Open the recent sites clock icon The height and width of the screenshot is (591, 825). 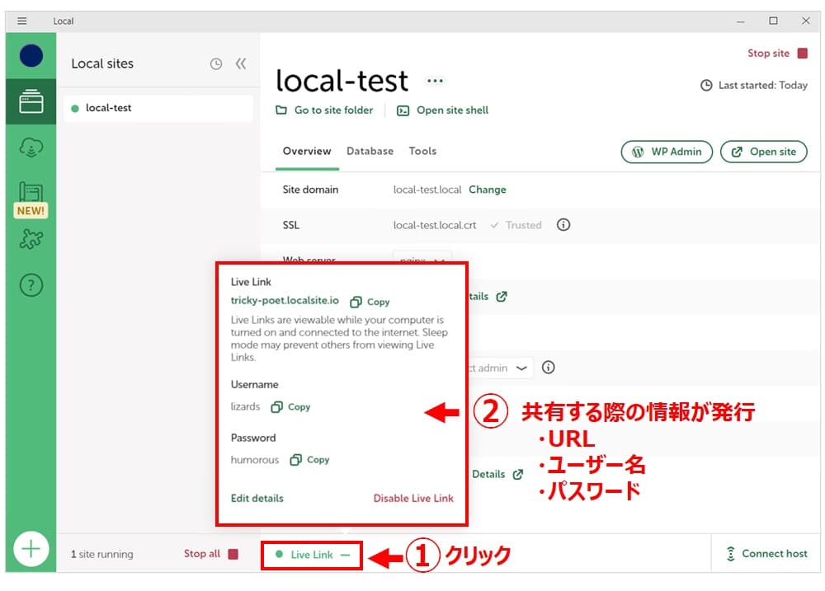pos(215,64)
